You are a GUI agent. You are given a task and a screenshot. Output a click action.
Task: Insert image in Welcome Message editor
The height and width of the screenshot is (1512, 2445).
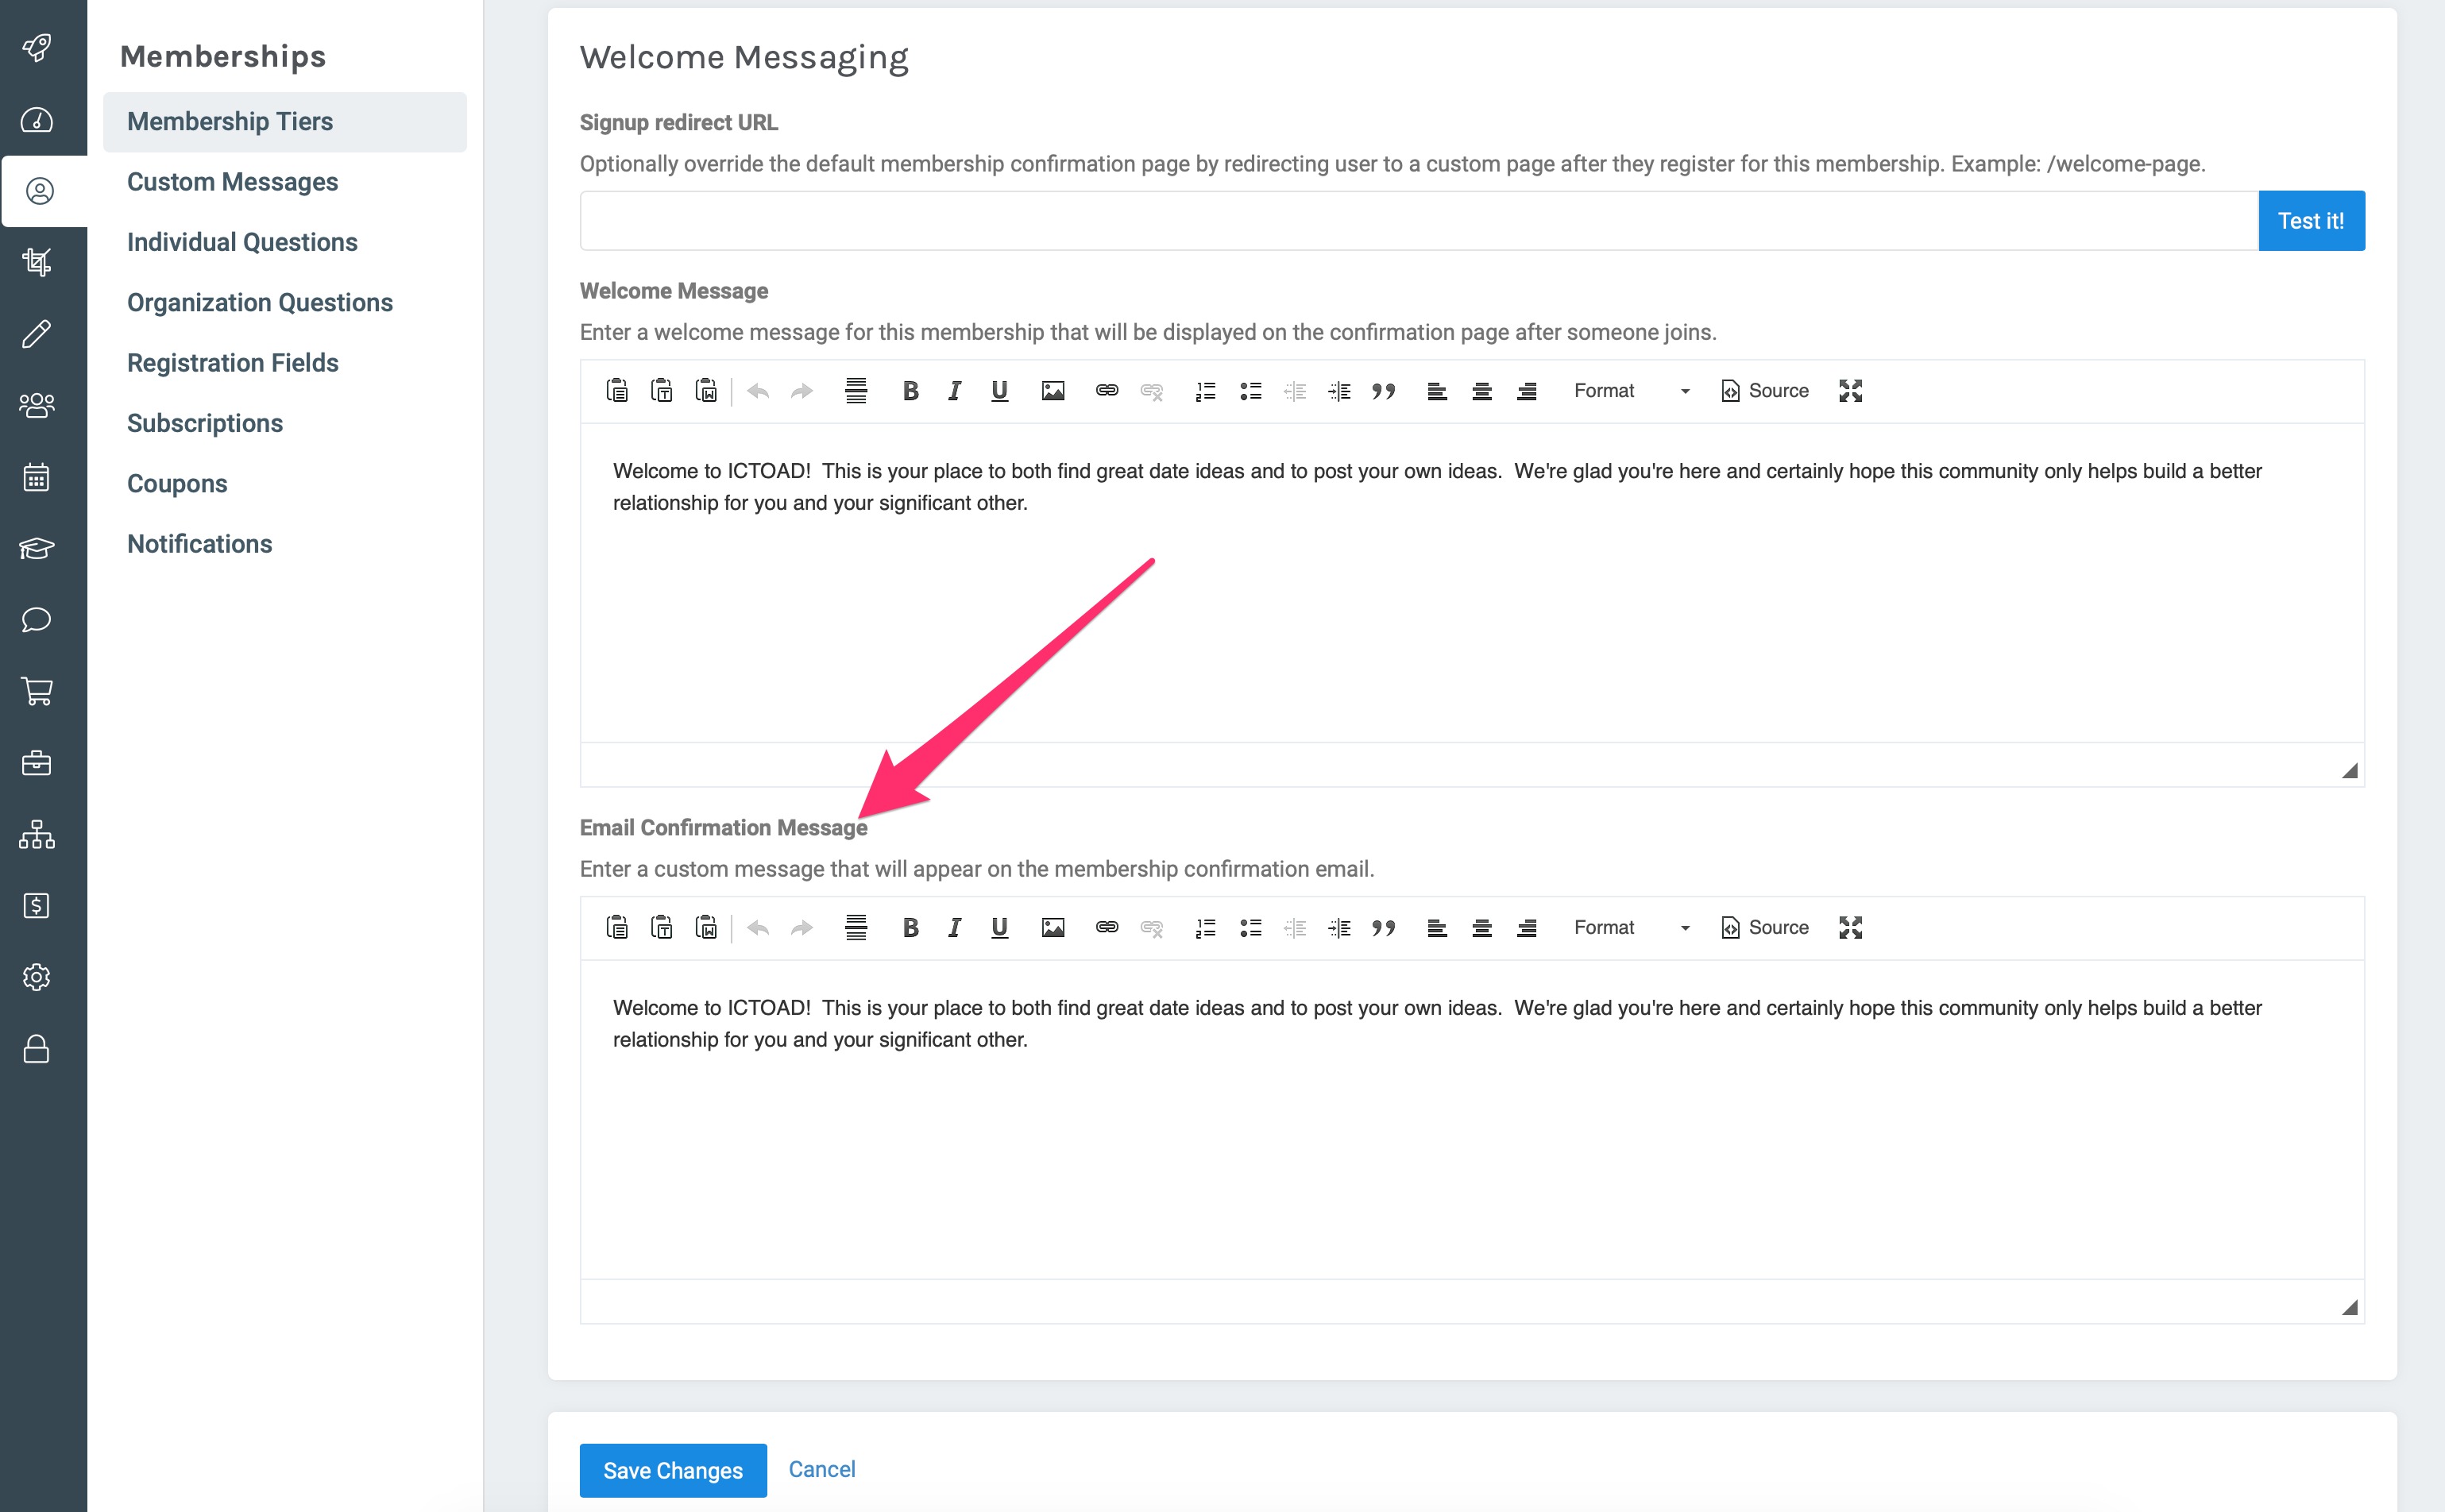[1052, 391]
